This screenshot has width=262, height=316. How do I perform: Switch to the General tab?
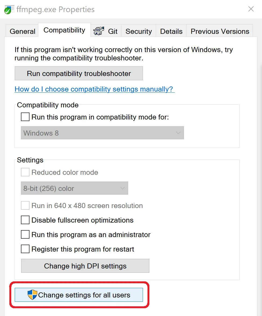pyautogui.click(x=22, y=31)
